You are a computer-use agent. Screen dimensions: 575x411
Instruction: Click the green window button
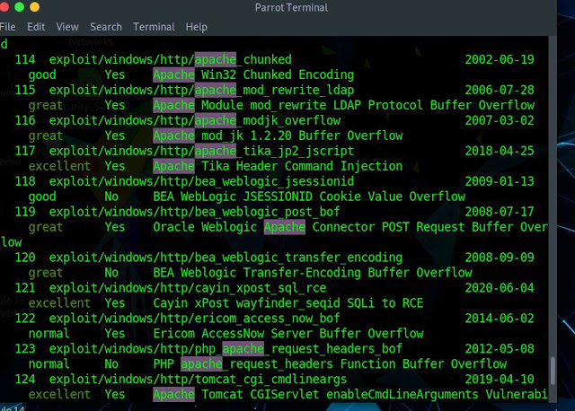pos(20,6)
